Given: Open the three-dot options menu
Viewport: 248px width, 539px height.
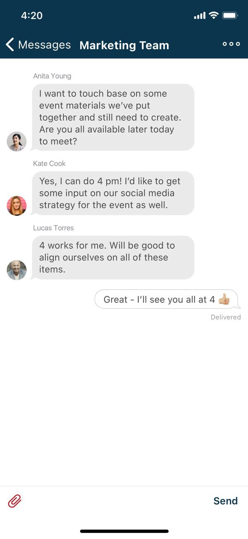Looking at the screenshot, I should 231,44.
